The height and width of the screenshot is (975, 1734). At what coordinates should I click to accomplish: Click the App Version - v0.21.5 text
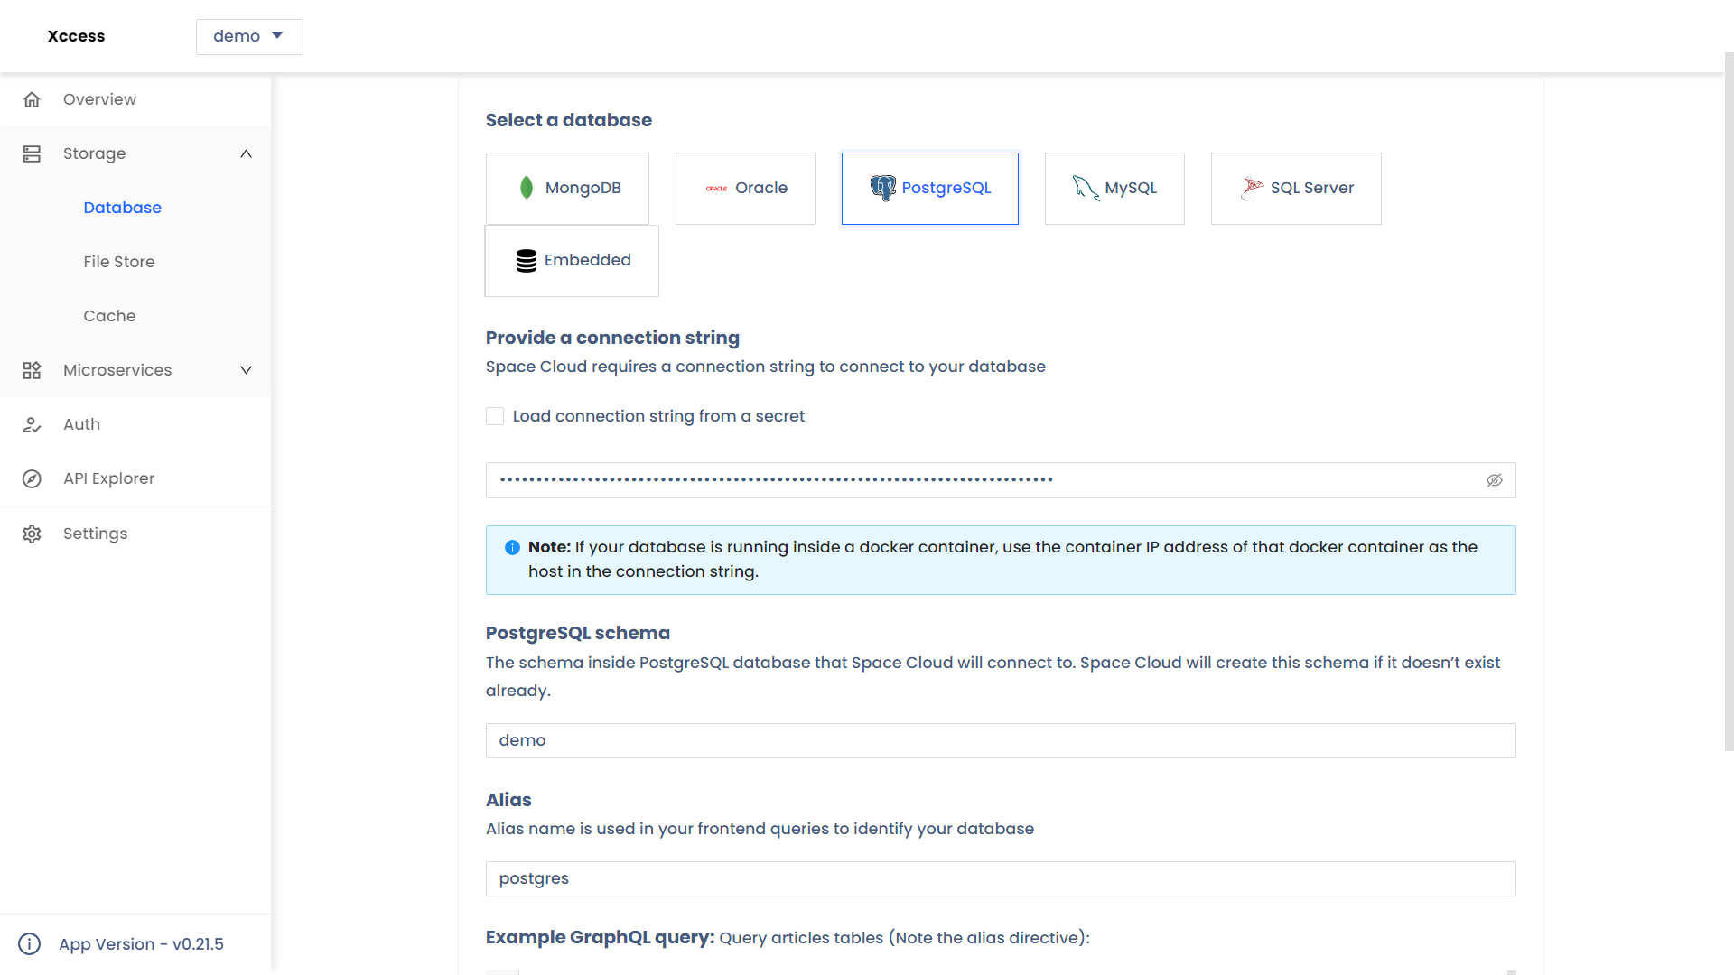click(x=141, y=944)
